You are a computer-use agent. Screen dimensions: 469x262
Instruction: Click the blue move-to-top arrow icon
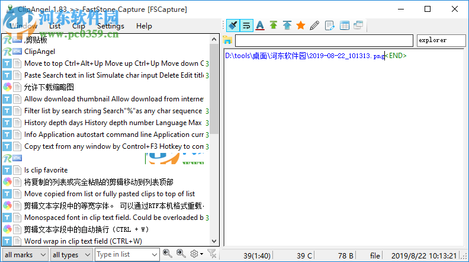pos(287,25)
